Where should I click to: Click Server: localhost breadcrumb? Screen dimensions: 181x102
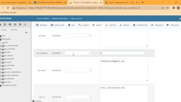click(x=43, y=18)
